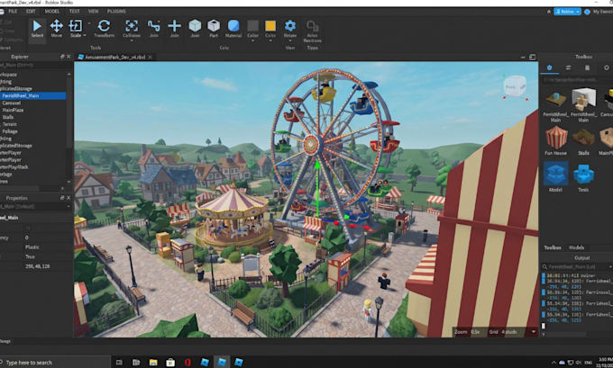Image resolution: width=613 pixels, height=368 pixels.
Task: Open the gray Color swatch
Action: [253, 28]
